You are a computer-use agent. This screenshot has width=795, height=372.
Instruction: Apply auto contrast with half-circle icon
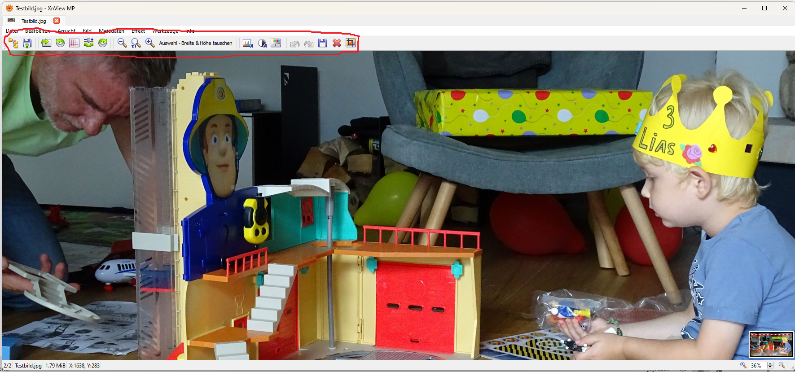click(262, 43)
